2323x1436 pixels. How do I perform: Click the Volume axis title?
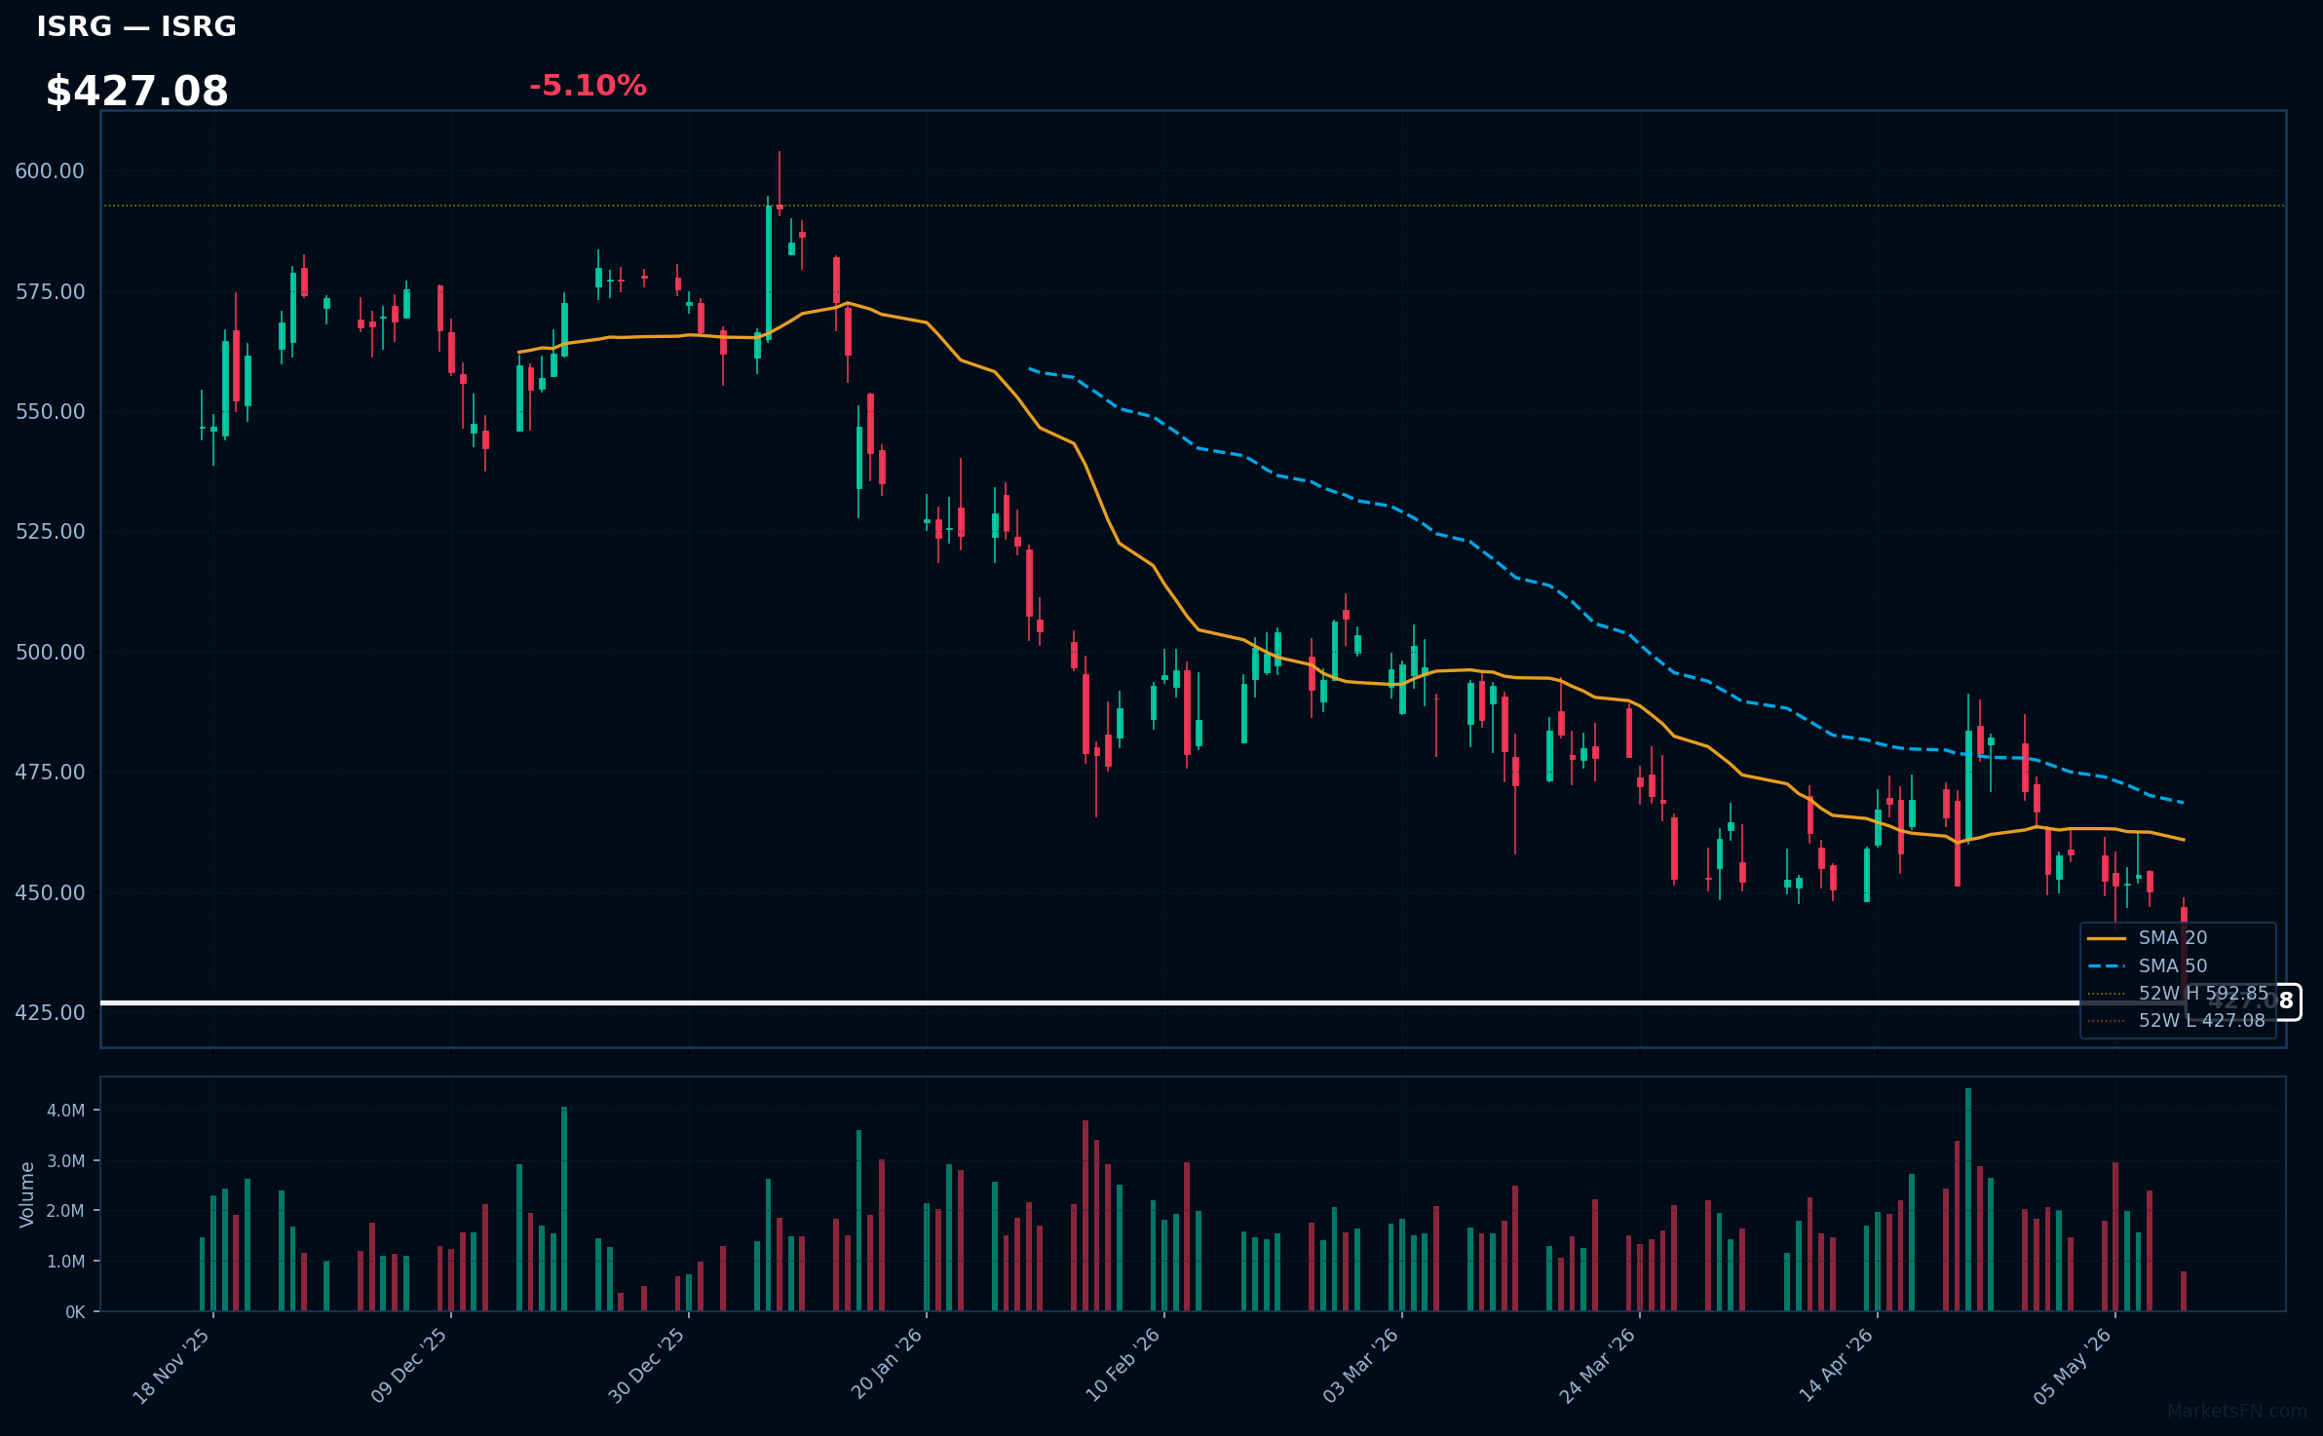pyautogui.click(x=27, y=1194)
